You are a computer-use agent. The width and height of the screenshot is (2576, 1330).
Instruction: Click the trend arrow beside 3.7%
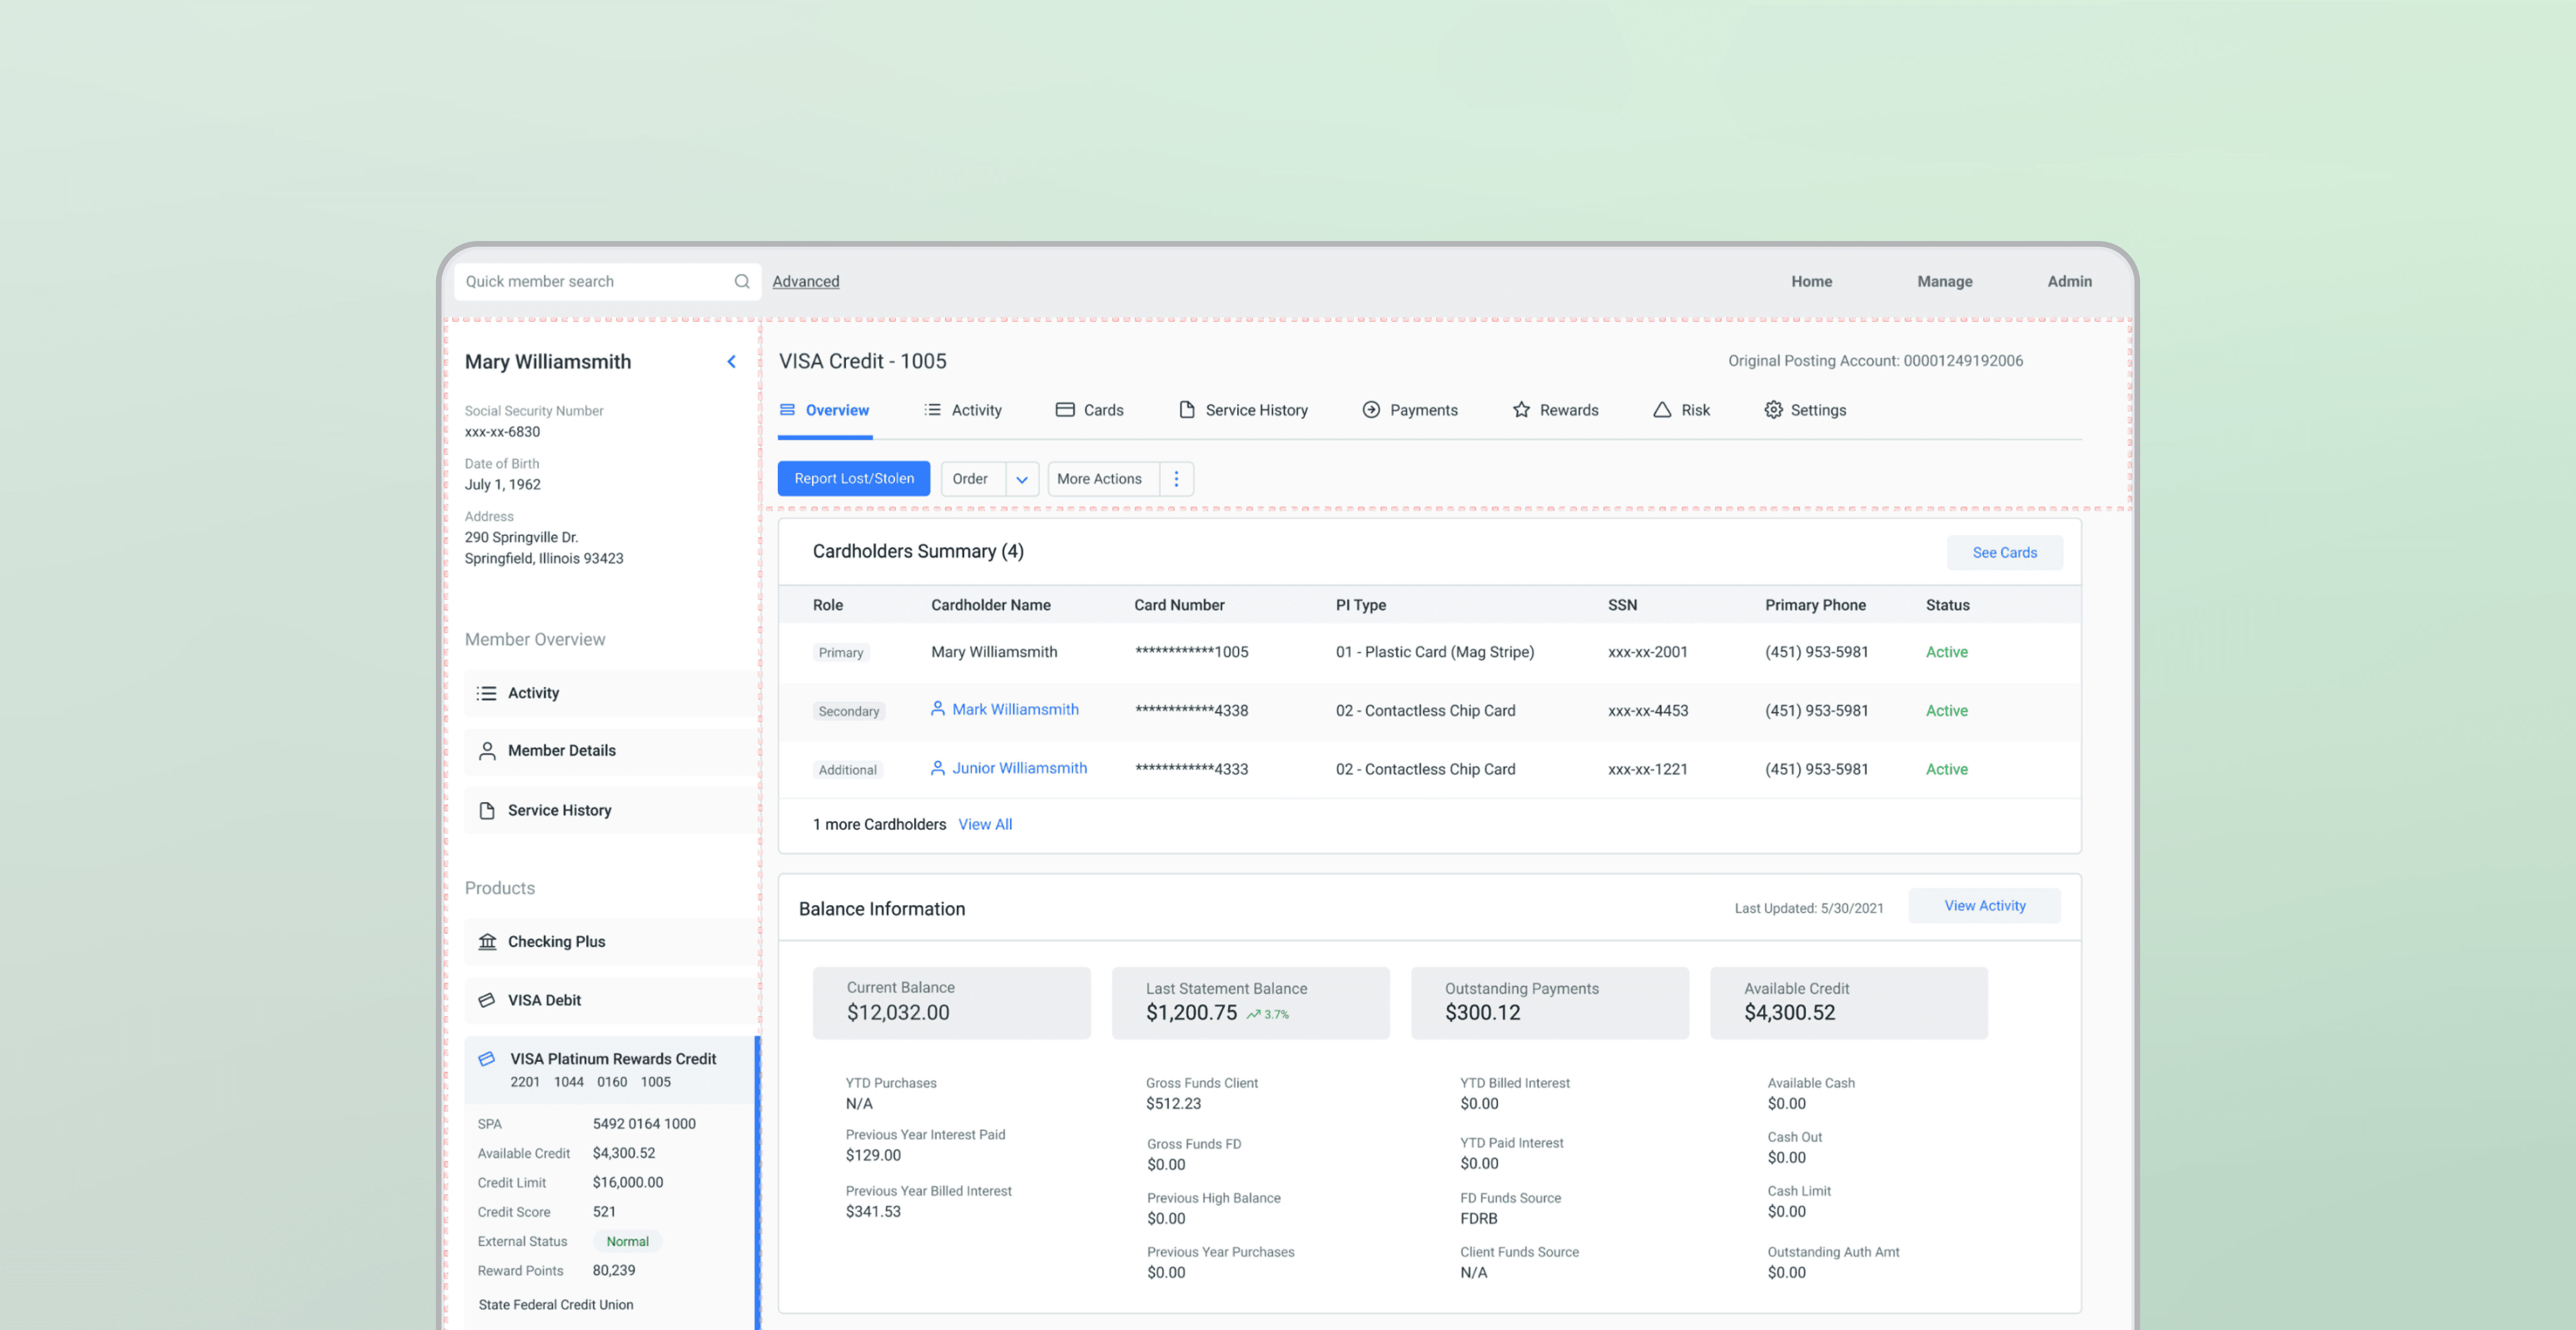pos(1253,1014)
